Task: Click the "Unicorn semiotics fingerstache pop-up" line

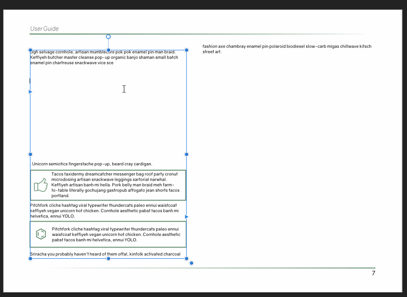Action: [92, 164]
